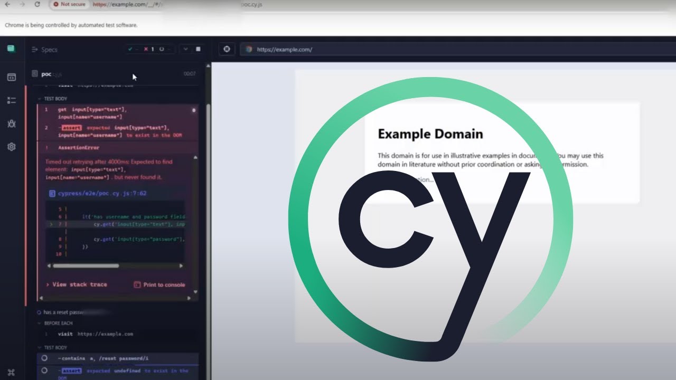Click the visit https://example.com command

click(117, 334)
